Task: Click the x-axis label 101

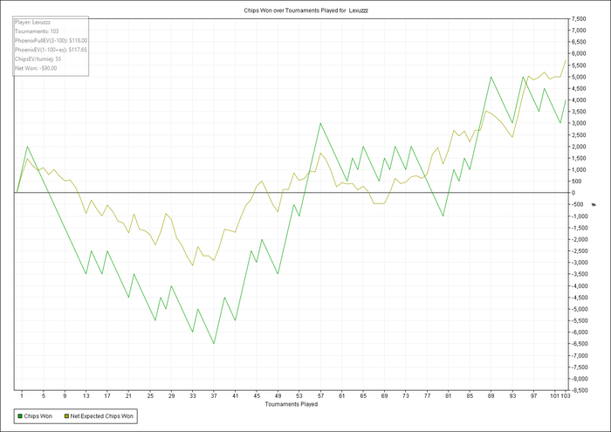Action: click(554, 395)
